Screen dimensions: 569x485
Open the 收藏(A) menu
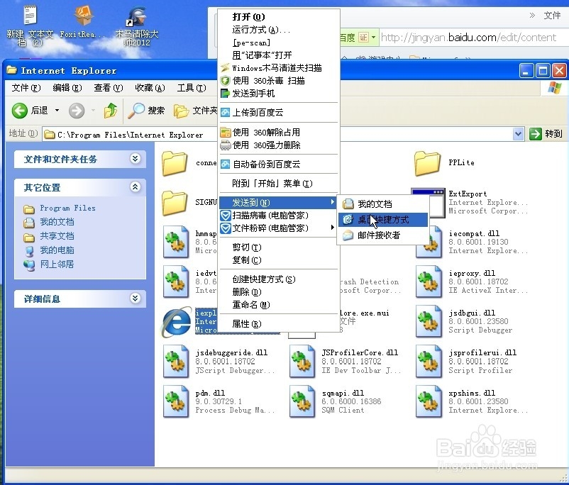point(150,88)
